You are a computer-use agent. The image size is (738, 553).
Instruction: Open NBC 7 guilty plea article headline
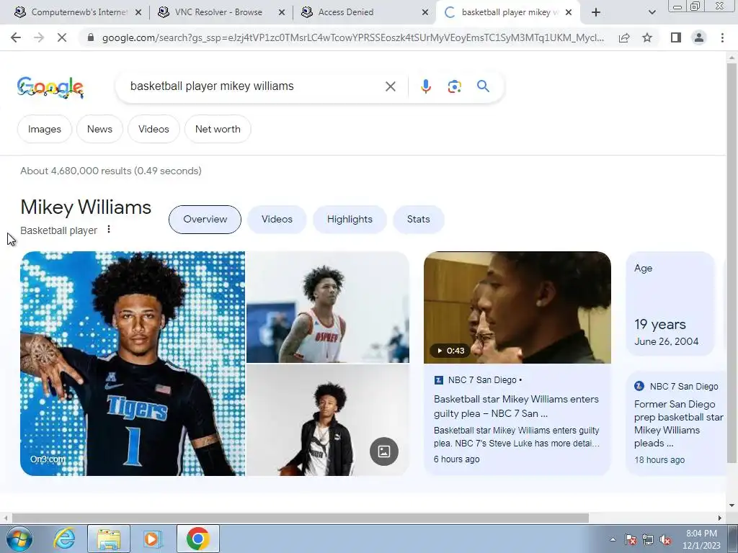(516, 406)
